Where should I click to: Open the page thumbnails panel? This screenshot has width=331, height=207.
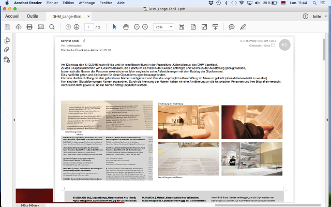(x=7, y=40)
